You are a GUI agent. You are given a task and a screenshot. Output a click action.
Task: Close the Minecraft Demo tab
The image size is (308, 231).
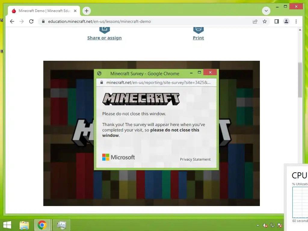pos(75,11)
